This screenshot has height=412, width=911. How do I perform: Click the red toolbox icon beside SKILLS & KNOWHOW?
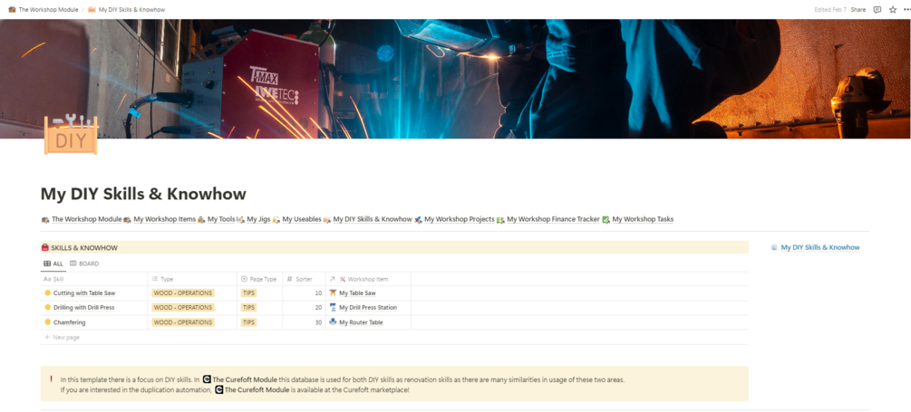tap(44, 248)
